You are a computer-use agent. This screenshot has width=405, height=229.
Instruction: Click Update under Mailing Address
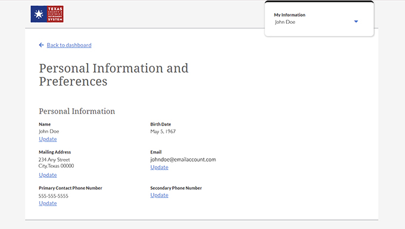(48, 175)
